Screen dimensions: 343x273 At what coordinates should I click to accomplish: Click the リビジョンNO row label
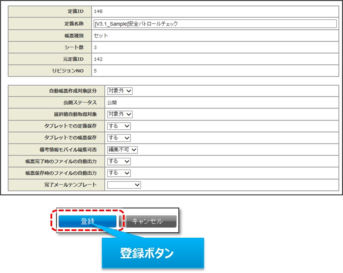point(68,71)
